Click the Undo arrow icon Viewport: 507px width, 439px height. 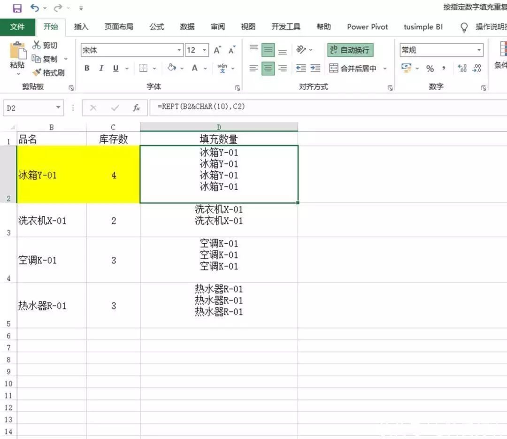35,8
